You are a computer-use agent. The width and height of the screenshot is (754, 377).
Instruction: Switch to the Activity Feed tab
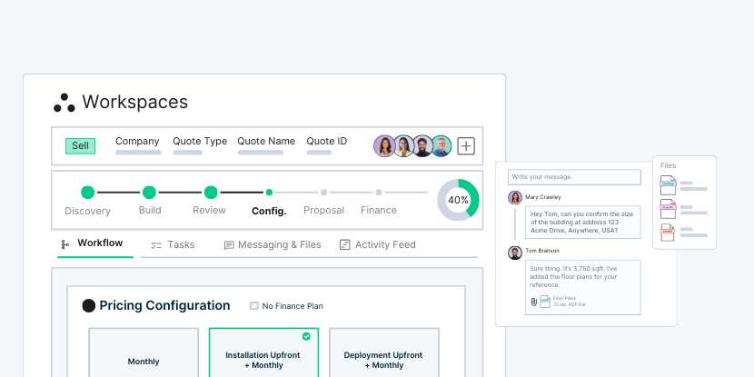pos(377,244)
